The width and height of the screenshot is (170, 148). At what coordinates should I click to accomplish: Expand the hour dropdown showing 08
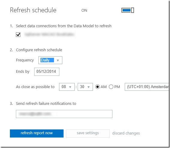[67, 87]
